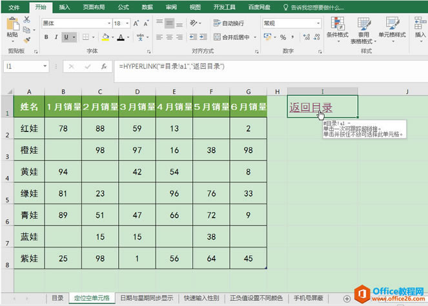Viewport: 428px width, 306px height.
Task: Open the 快速输入性别 sheet tab
Action: pos(201,298)
